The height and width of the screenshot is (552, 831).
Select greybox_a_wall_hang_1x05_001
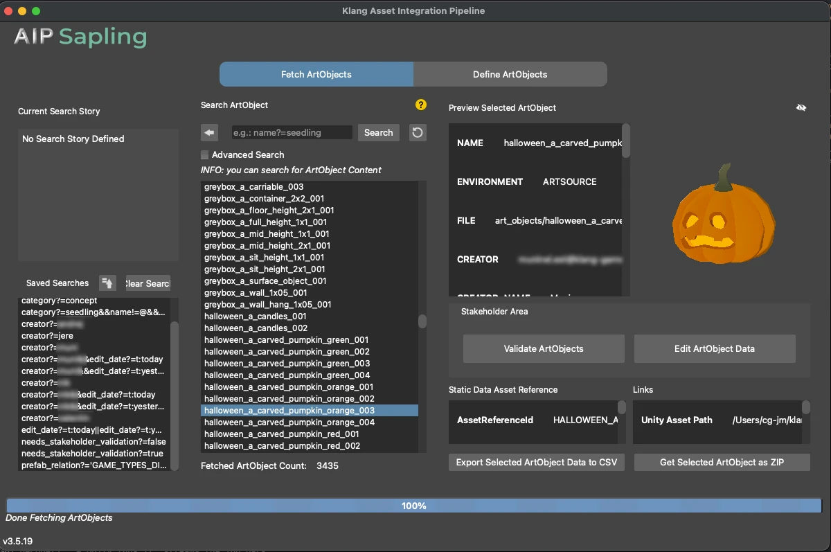pyautogui.click(x=310, y=305)
